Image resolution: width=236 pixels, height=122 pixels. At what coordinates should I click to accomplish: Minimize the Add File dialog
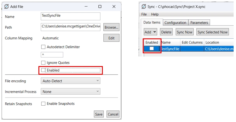click(x=86, y=7)
